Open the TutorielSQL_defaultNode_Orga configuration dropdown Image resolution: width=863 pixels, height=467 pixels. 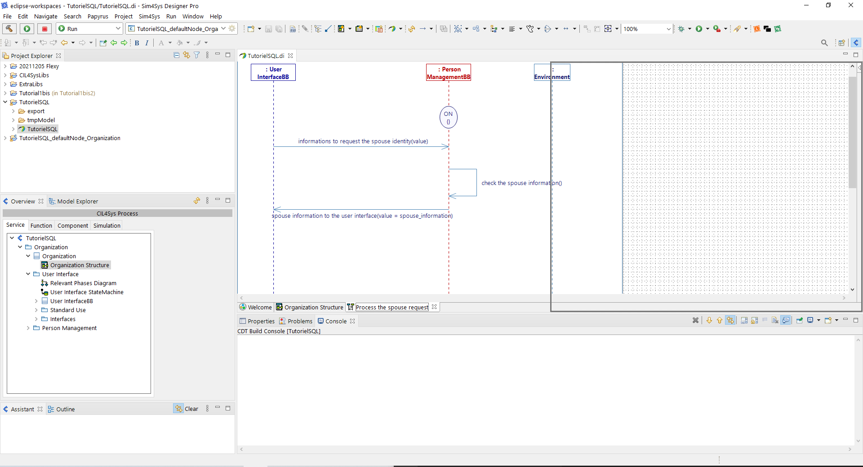click(x=223, y=28)
